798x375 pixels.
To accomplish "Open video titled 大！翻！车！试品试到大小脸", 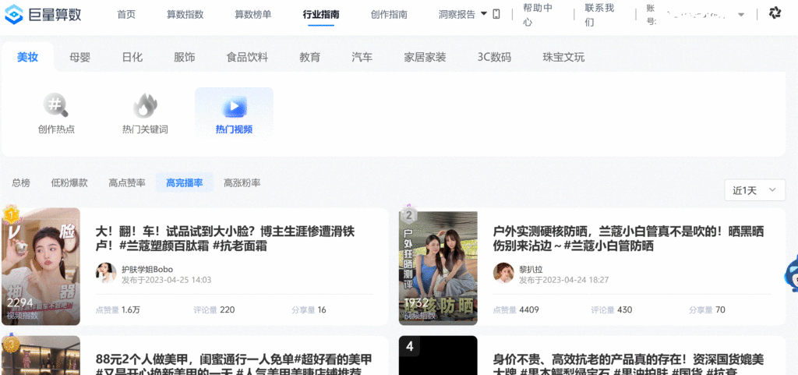I will pyautogui.click(x=225, y=239).
